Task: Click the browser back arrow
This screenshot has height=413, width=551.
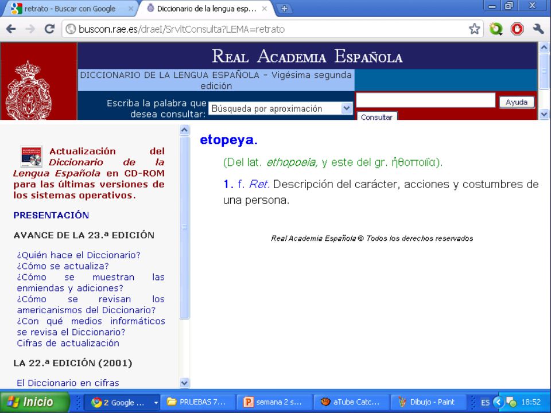Action: 11,29
